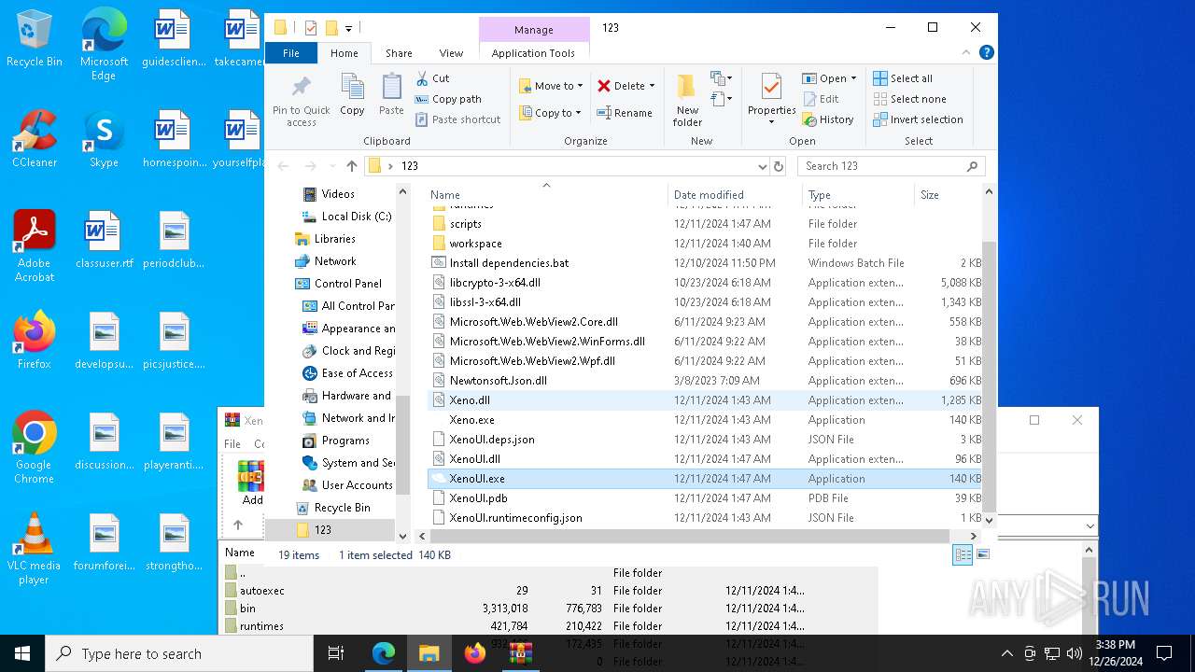The image size is (1195, 672).
Task: Go up one folder level arrow
Action: pyautogui.click(x=351, y=166)
